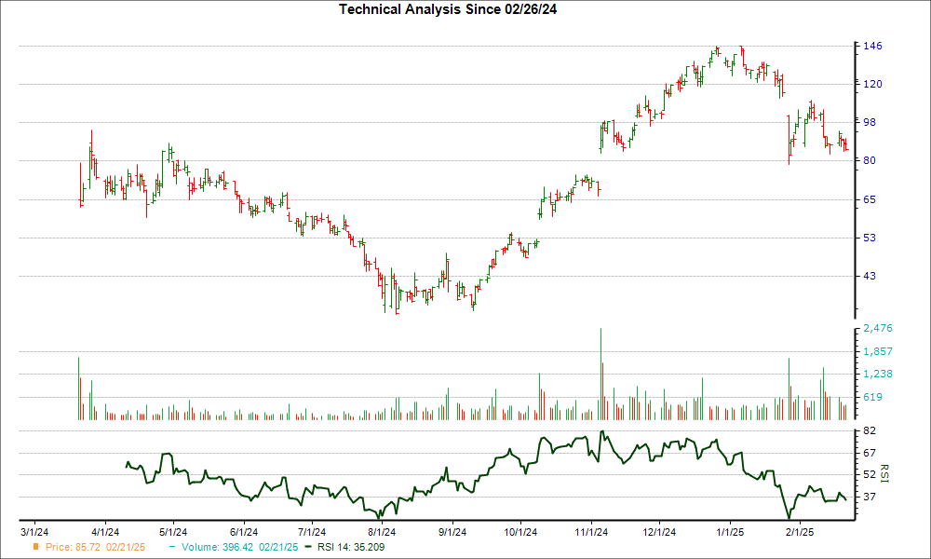Click the tallest volume spike bar near 11/1/24
This screenshot has height=559, width=931.
click(600, 373)
